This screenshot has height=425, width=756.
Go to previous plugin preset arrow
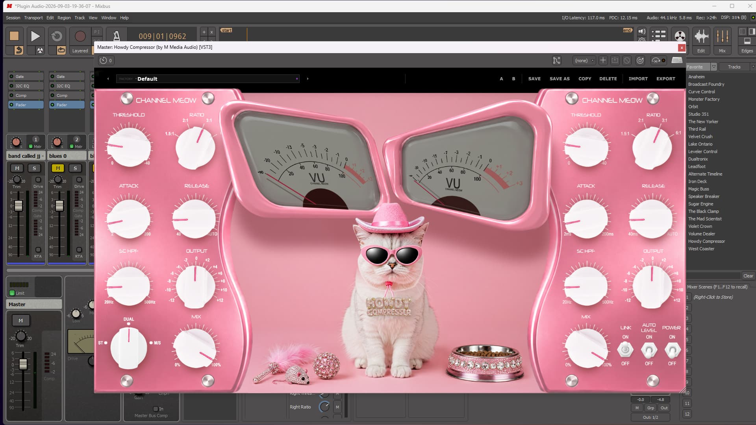108,79
